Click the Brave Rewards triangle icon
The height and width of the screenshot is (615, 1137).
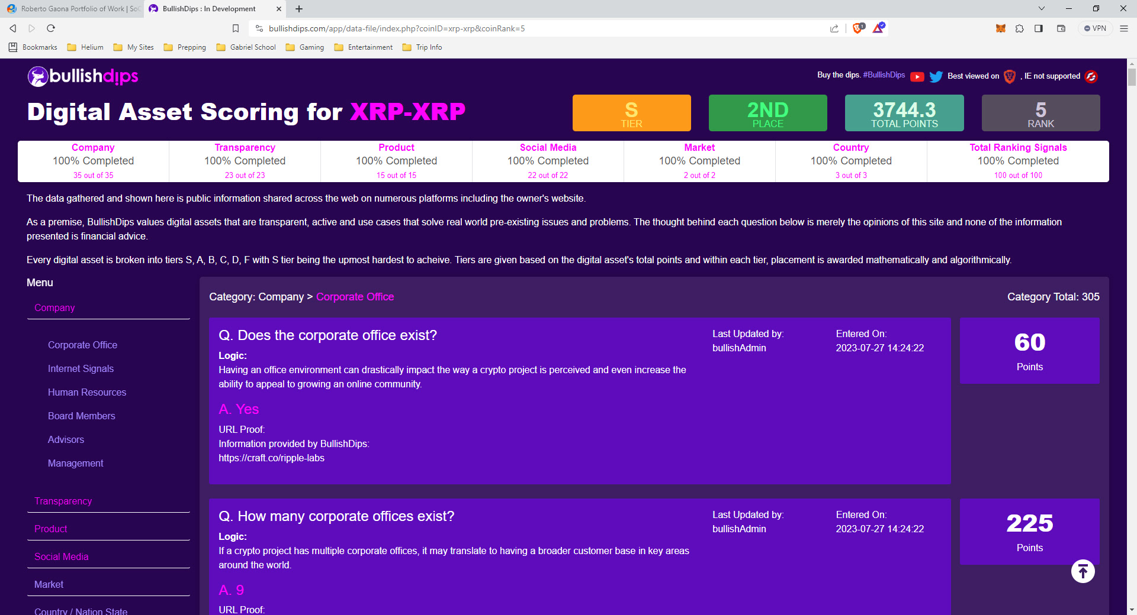point(878,28)
